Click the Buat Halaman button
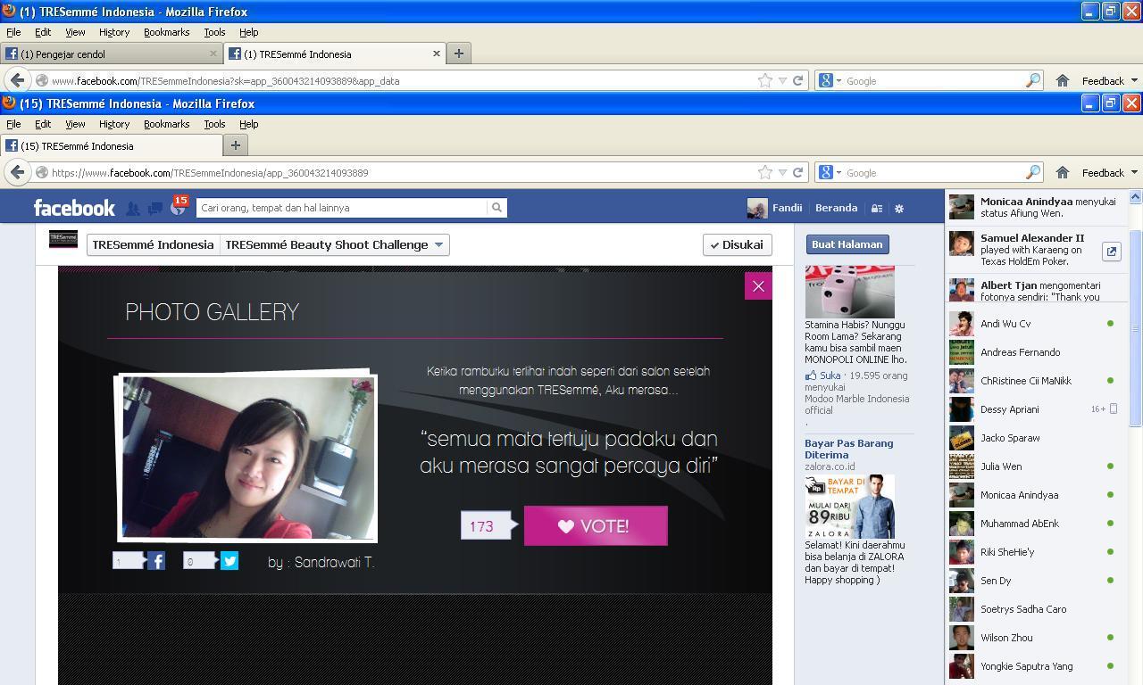The image size is (1143, 685). (x=847, y=244)
